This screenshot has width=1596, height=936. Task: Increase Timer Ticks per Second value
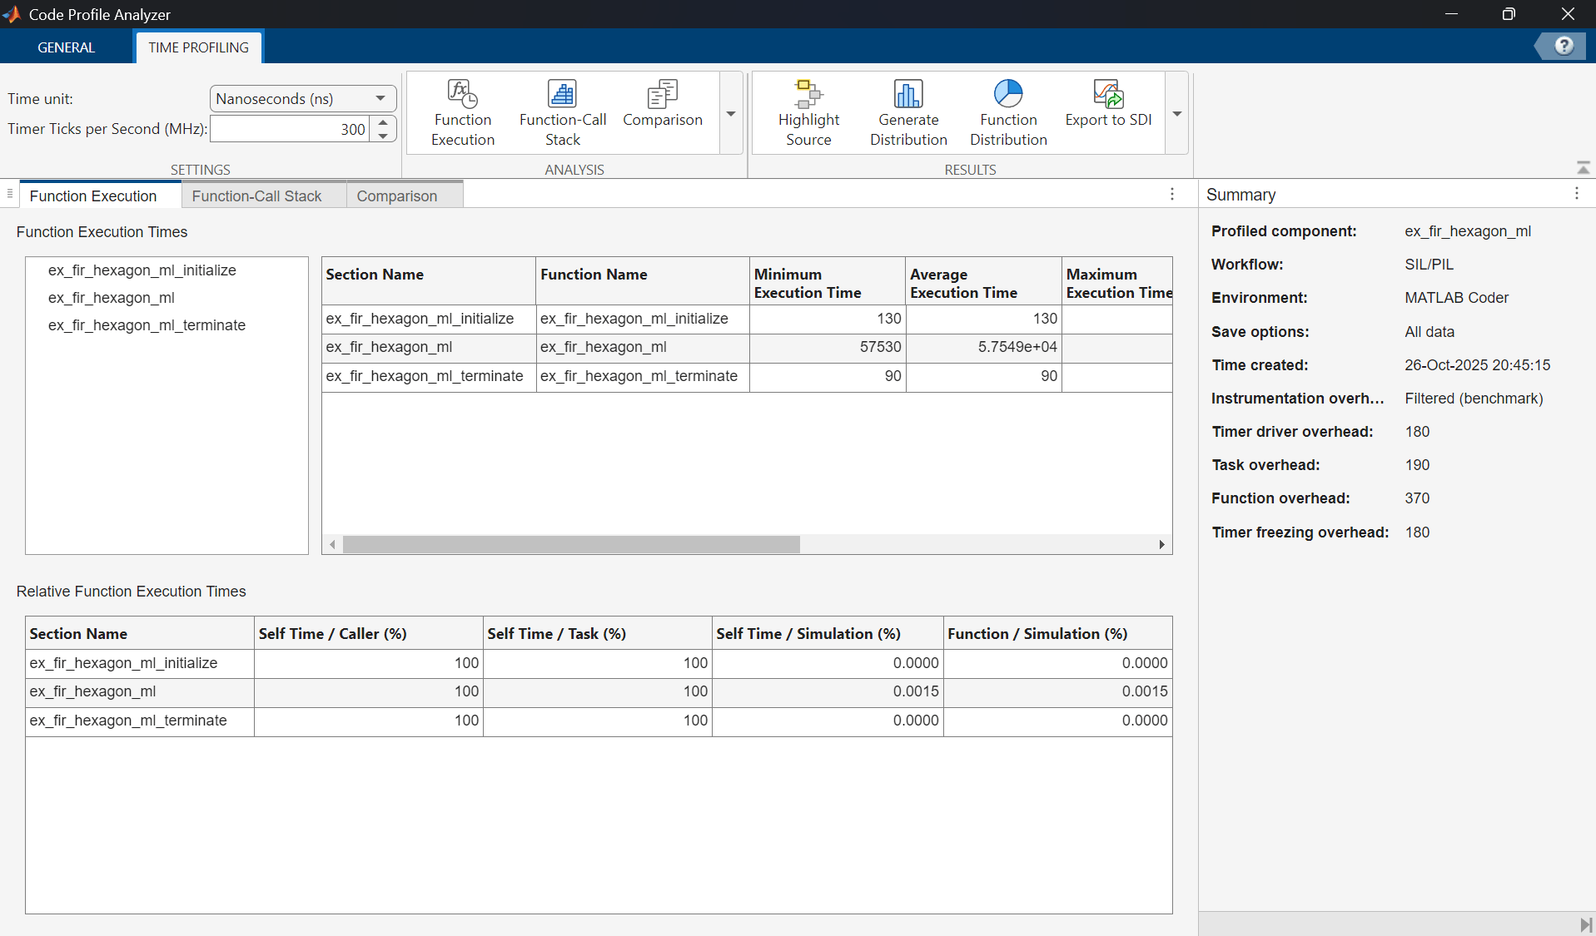(x=382, y=123)
